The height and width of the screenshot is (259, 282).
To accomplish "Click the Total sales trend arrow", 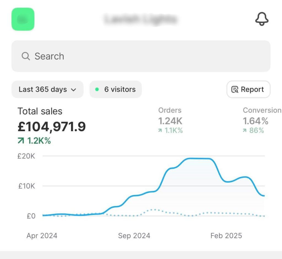I will click(x=21, y=141).
